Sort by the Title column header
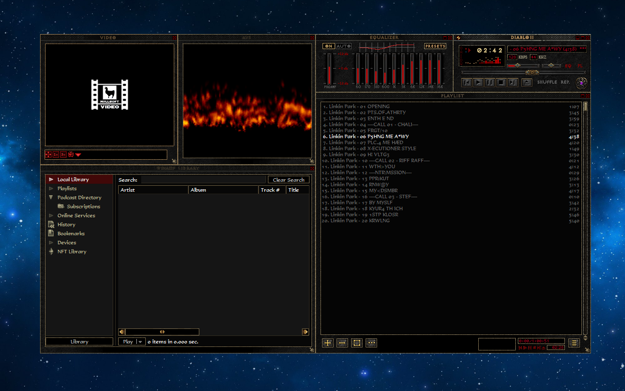625x391 pixels. tap(298, 190)
